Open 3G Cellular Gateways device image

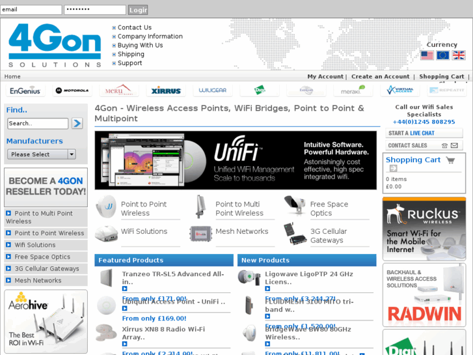pos(295,234)
